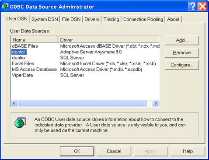Open the Tracing tab
This screenshot has height=160, width=209.
click(111, 19)
